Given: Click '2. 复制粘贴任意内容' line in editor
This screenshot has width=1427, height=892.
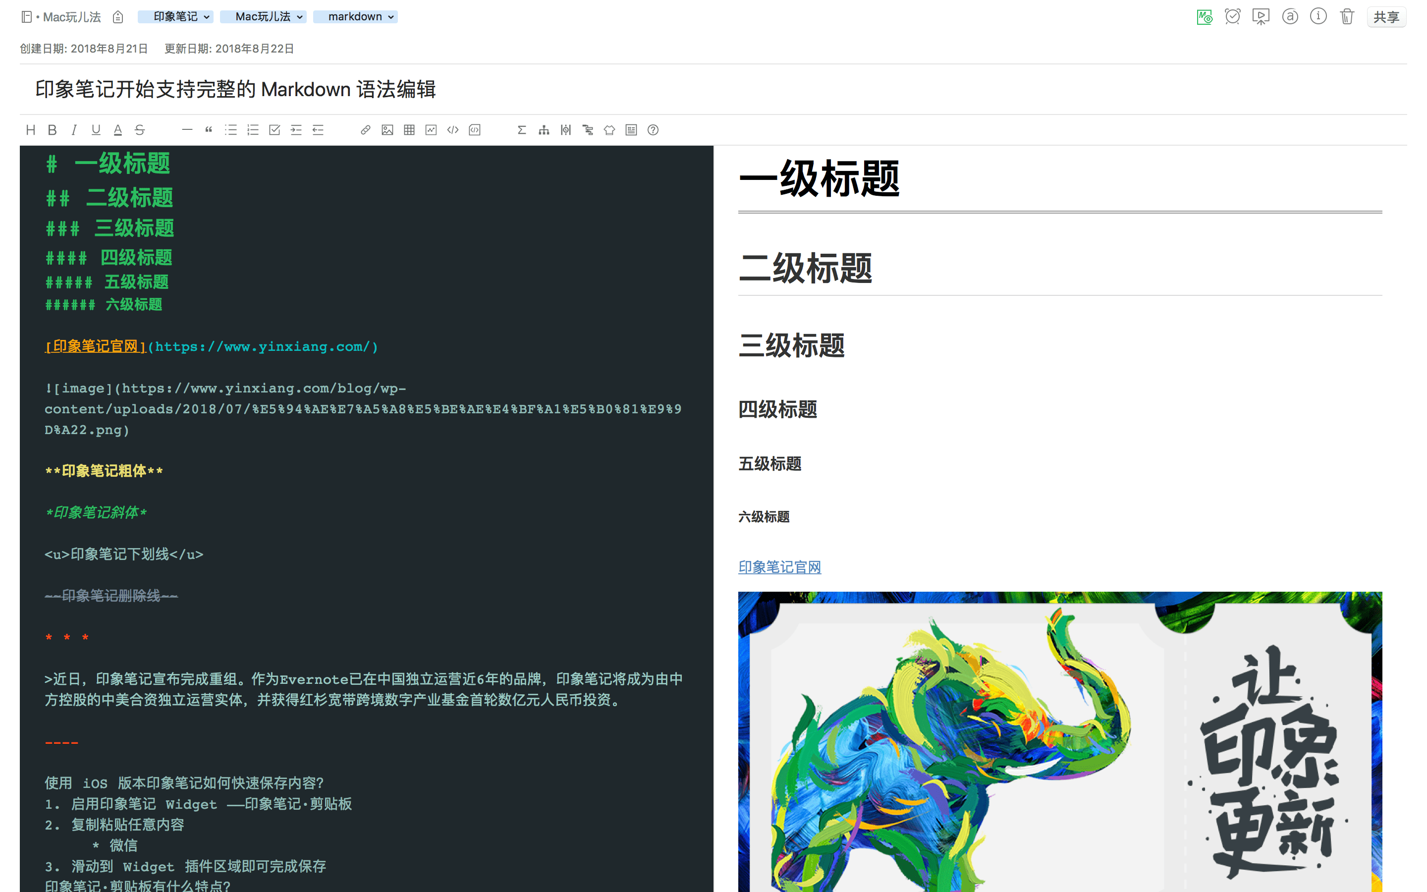Looking at the screenshot, I should (114, 824).
